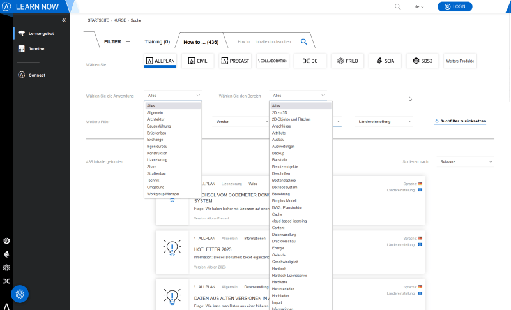The width and height of the screenshot is (511, 310).
Task: Choose Bewehrung from the Bereich list
Action: pos(282,194)
